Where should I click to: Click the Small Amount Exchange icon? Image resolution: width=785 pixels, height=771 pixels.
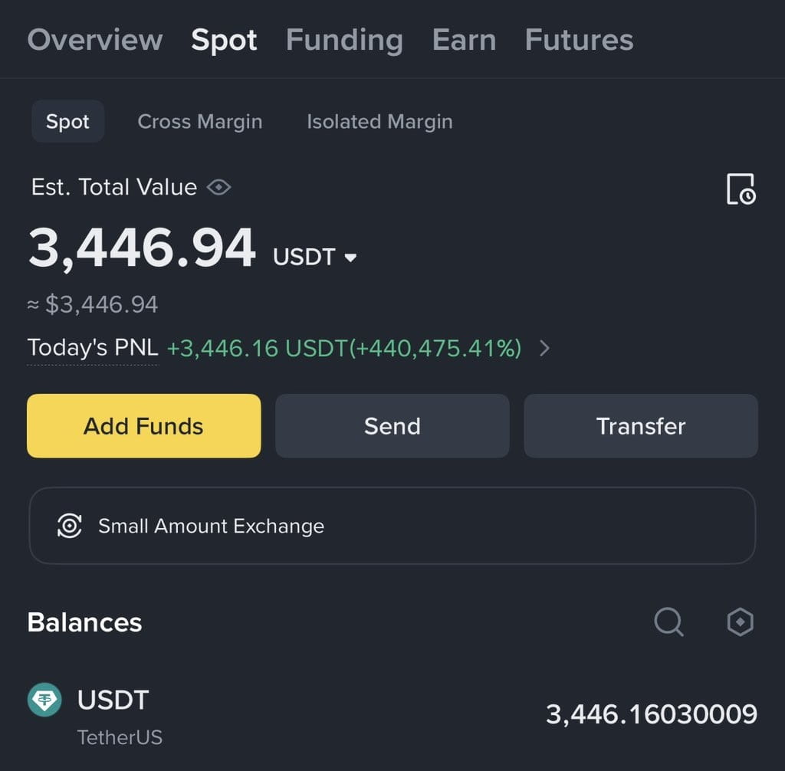click(x=70, y=526)
